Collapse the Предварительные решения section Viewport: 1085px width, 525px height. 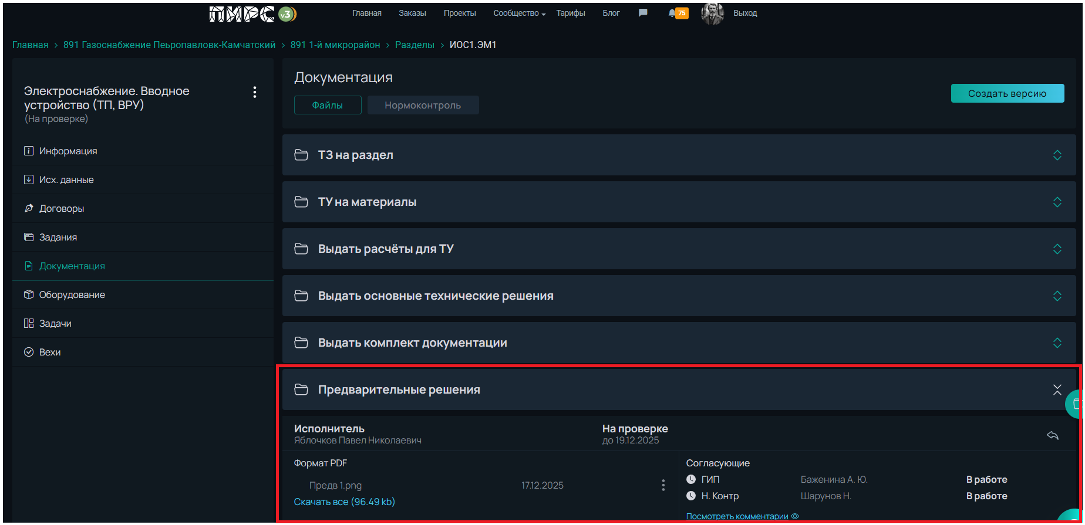(x=1057, y=389)
